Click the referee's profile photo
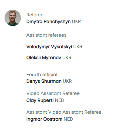This screenshot has width=114, height=131. tap(13, 18)
